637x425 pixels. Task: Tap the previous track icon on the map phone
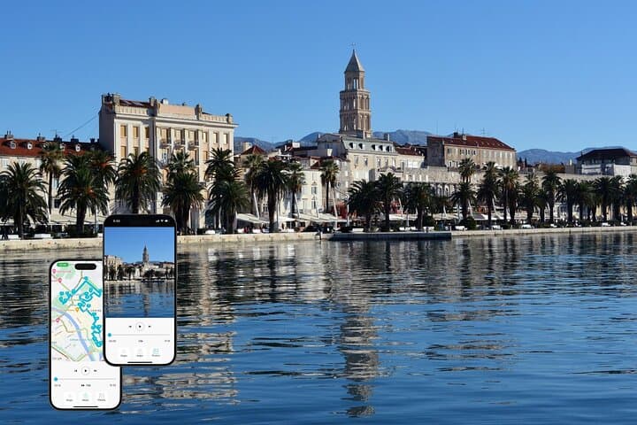[x=76, y=370]
